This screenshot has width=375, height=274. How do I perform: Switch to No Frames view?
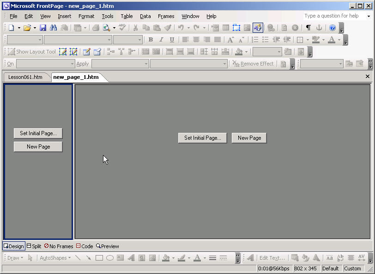(59, 246)
